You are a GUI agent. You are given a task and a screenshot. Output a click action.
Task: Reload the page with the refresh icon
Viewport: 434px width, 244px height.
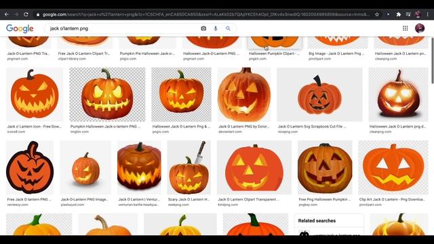[x=26, y=14]
